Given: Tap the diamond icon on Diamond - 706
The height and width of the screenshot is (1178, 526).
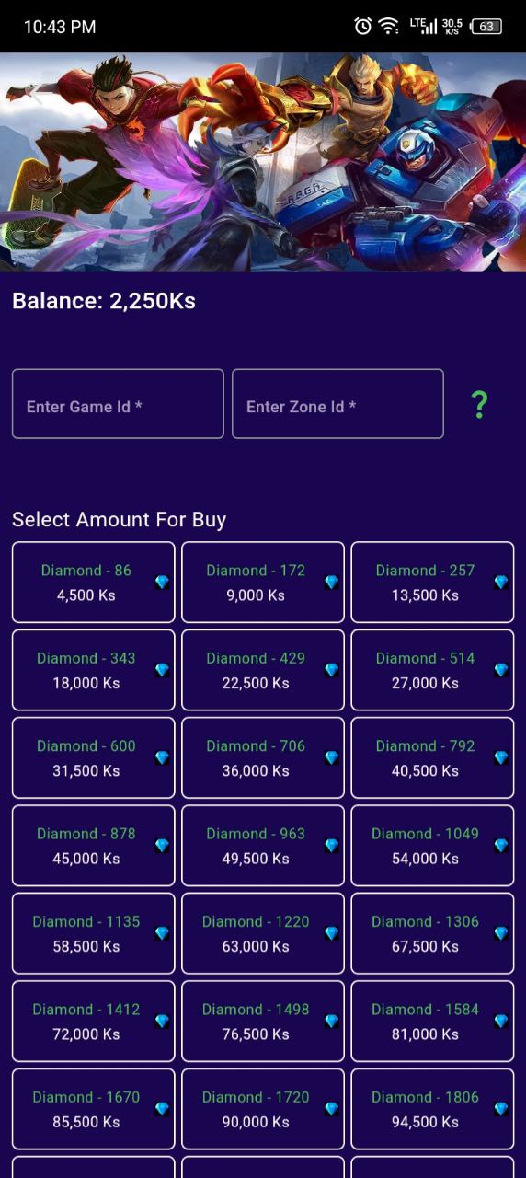Looking at the screenshot, I should 332,758.
